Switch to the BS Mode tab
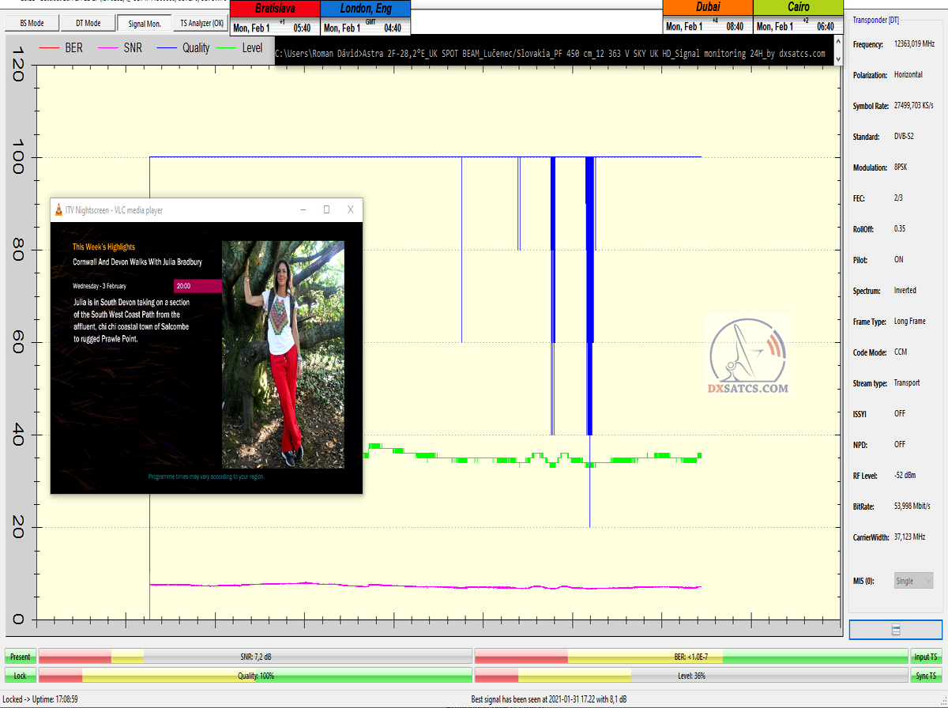The height and width of the screenshot is (708, 948). 32,24
